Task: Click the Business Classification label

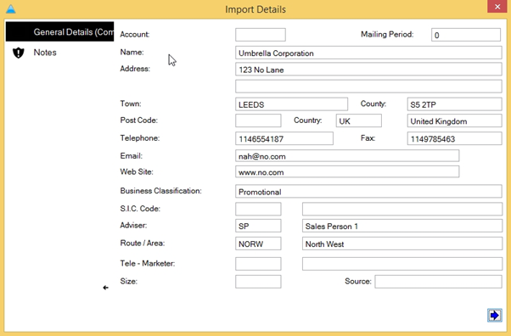Action: coord(161,191)
